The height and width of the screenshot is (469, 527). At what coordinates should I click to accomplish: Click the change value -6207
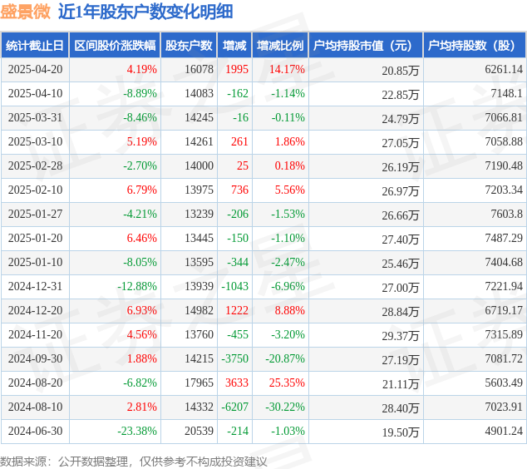coord(235,407)
